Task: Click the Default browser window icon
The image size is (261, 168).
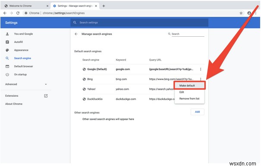Action: pyautogui.click(x=7, y=67)
